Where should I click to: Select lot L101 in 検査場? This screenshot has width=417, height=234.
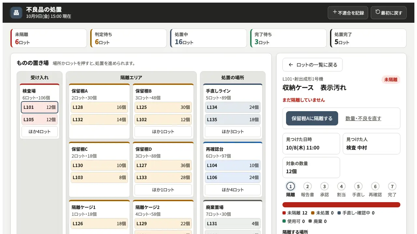click(x=39, y=107)
